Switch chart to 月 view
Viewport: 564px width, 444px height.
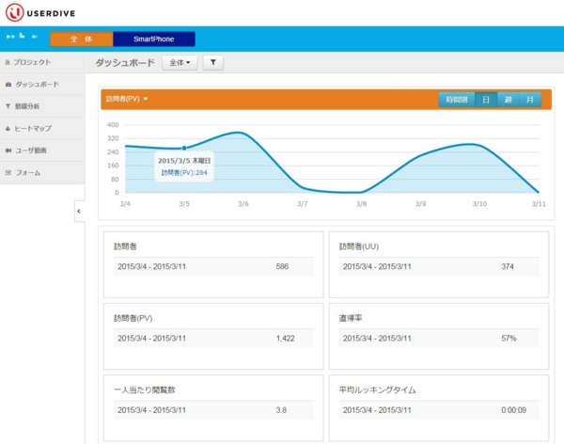530,100
